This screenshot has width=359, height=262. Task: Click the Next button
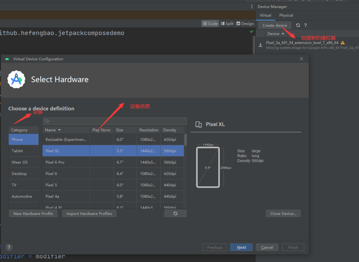(x=241, y=247)
